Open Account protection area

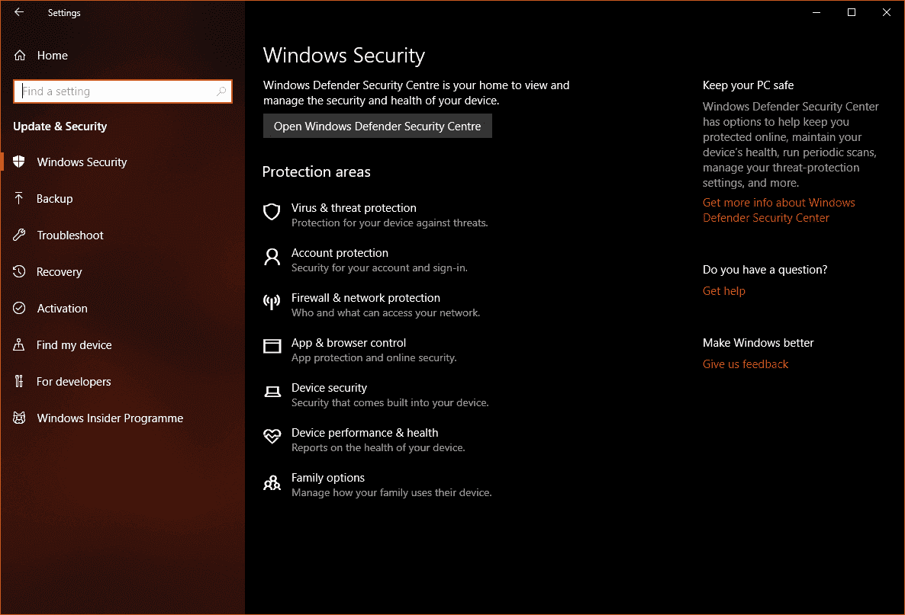pyautogui.click(x=366, y=260)
